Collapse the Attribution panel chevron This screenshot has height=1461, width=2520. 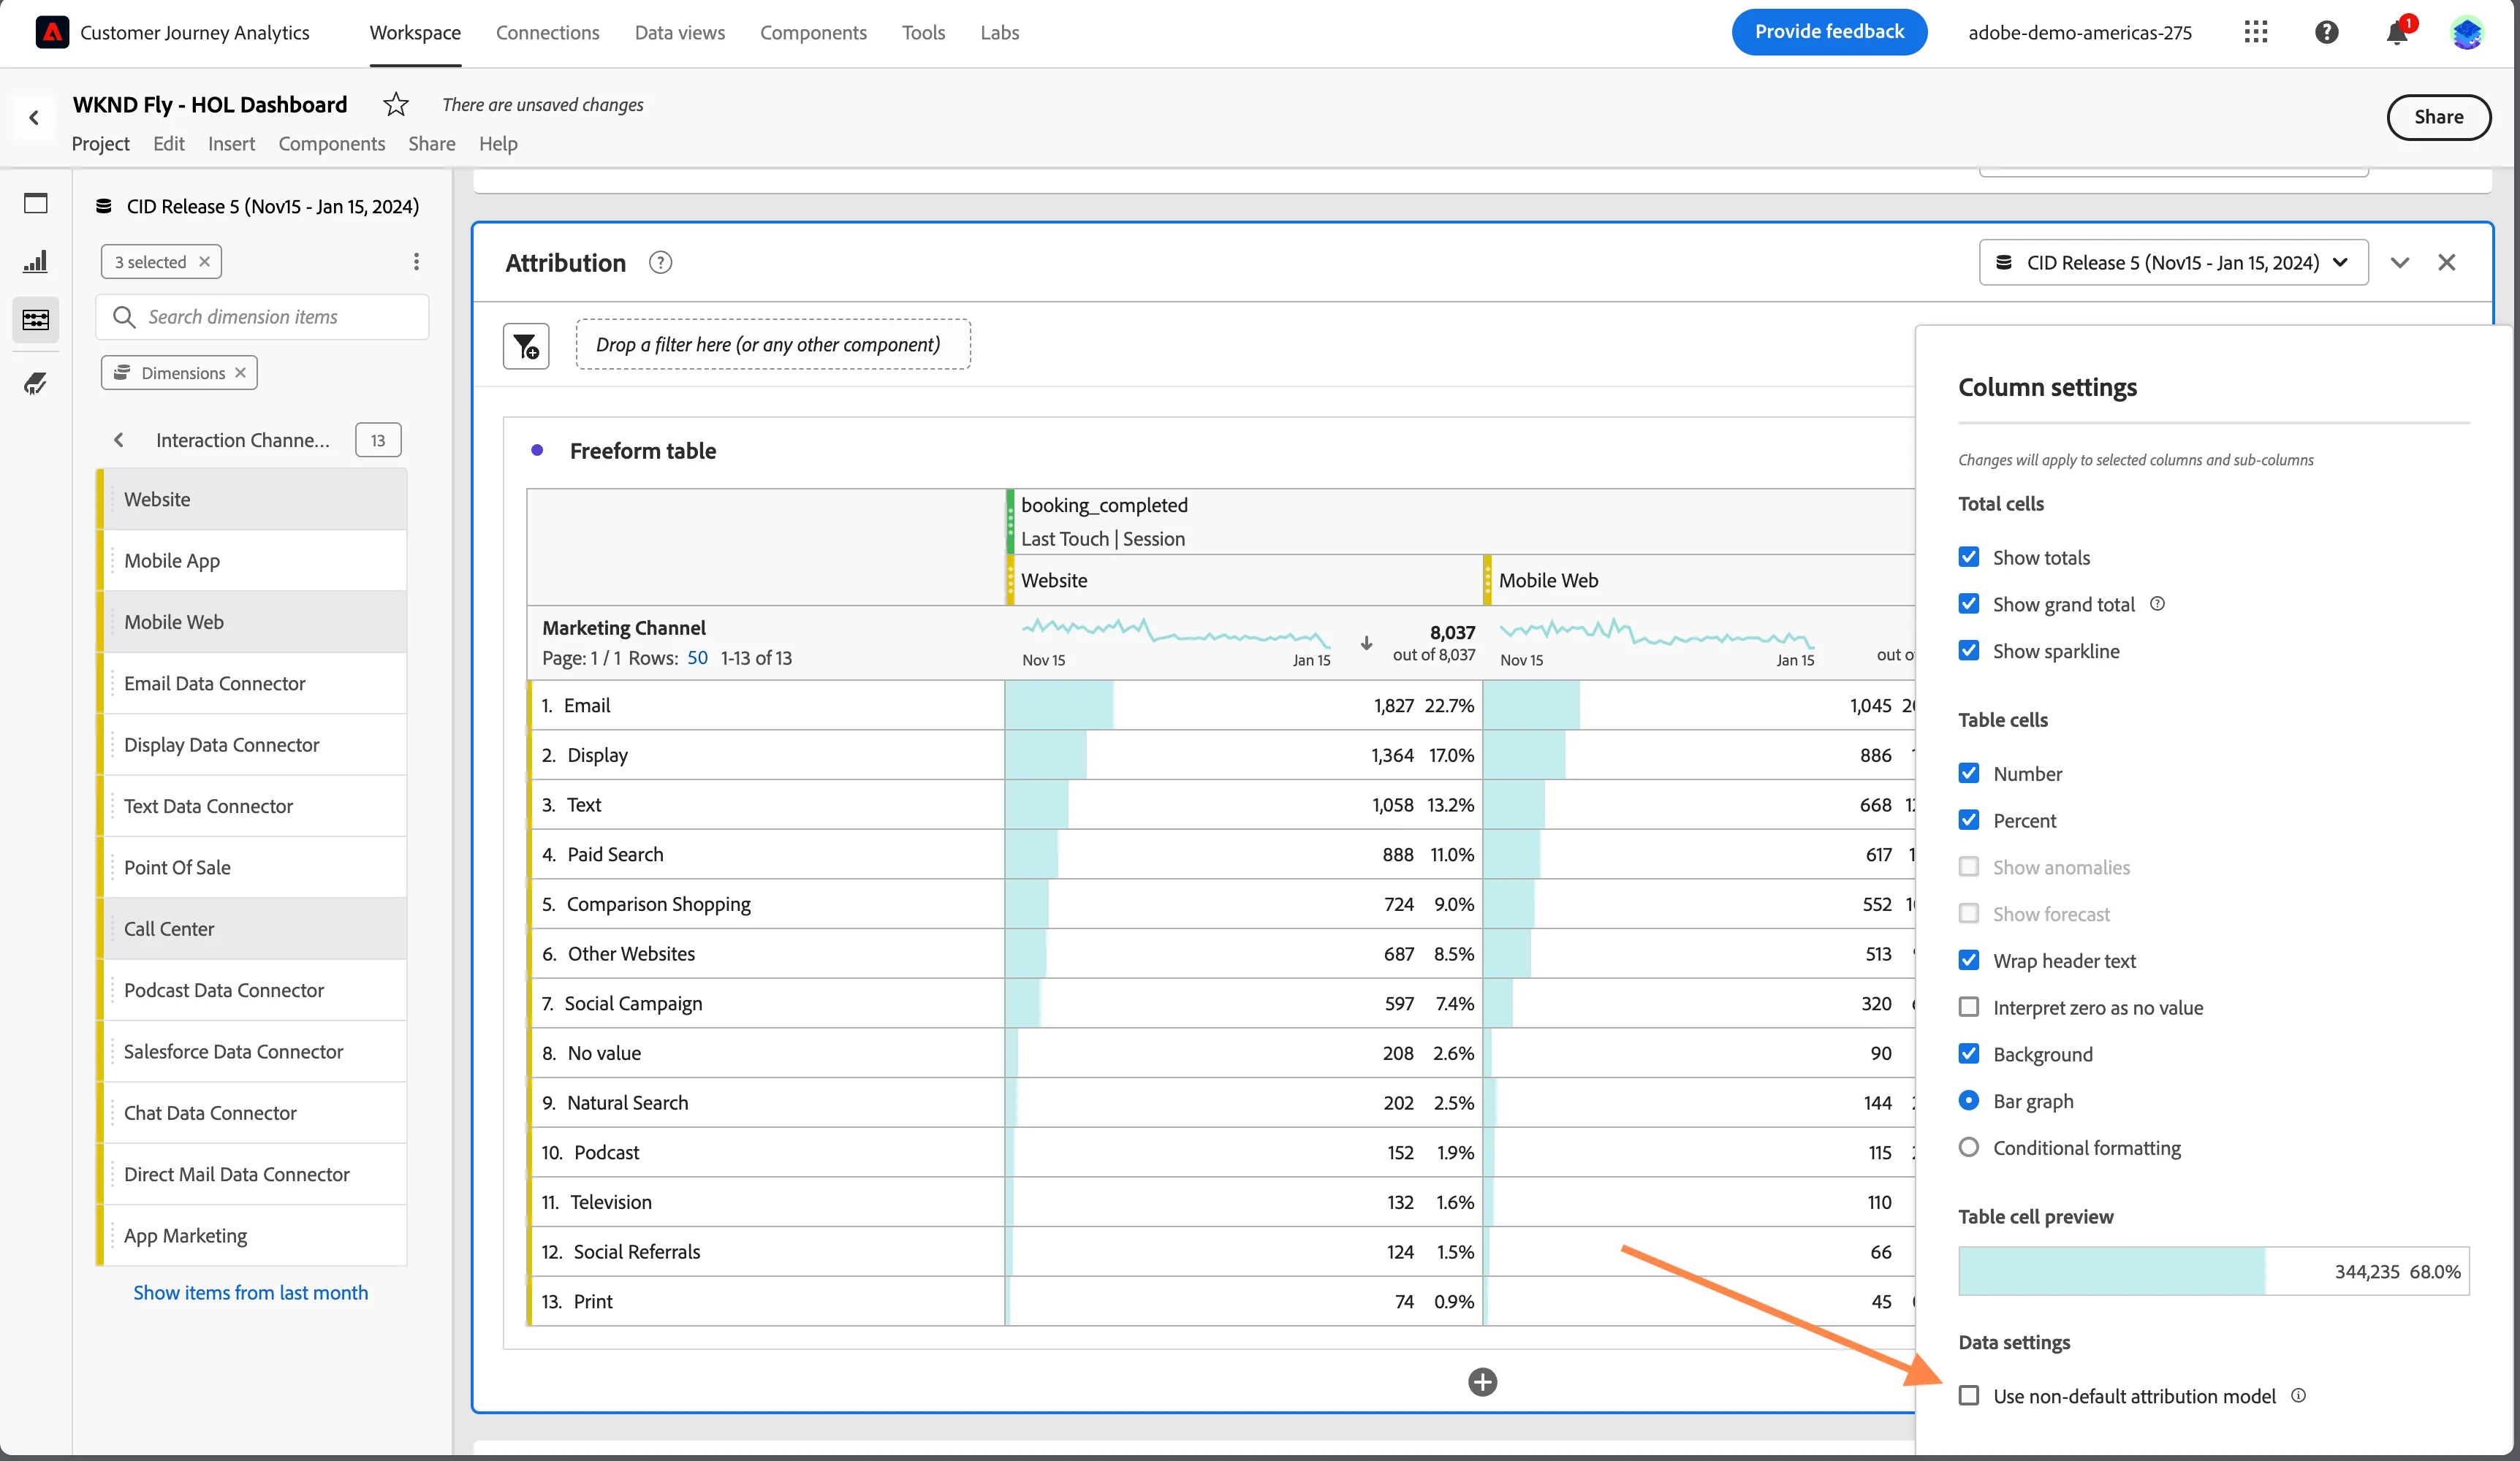pos(2400,263)
